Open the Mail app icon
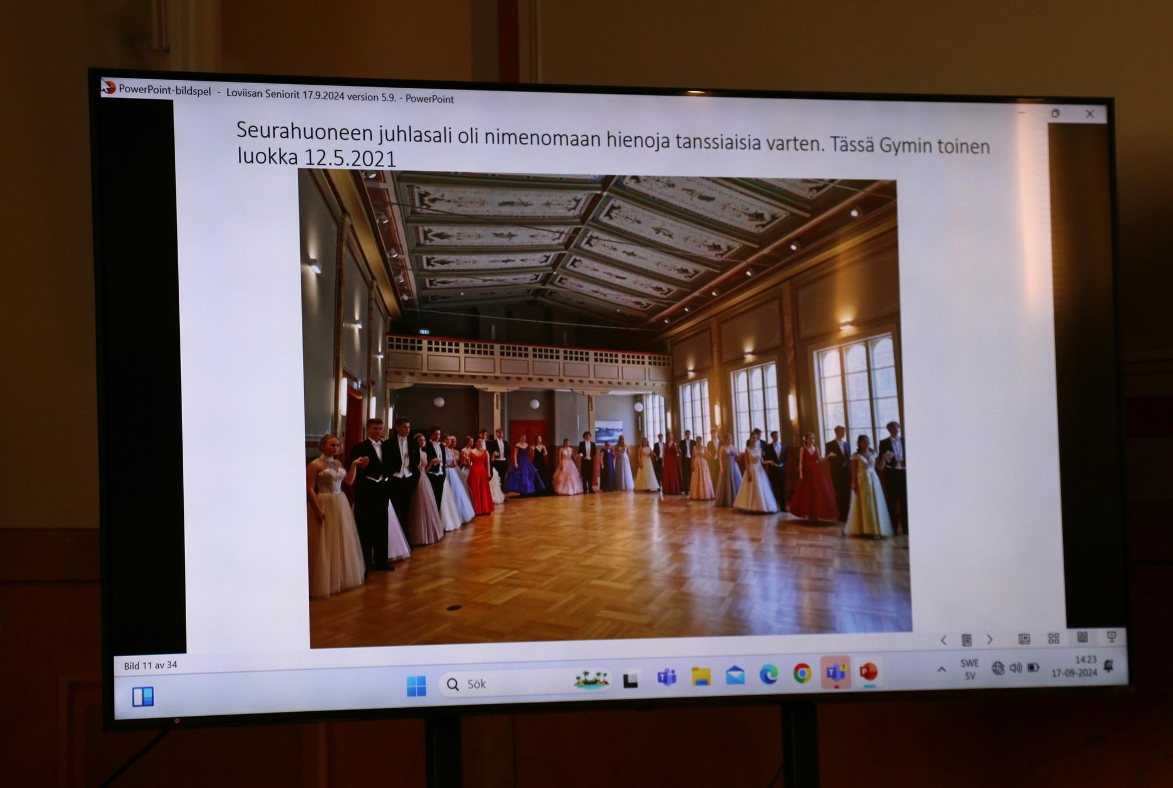This screenshot has width=1173, height=788. [735, 675]
